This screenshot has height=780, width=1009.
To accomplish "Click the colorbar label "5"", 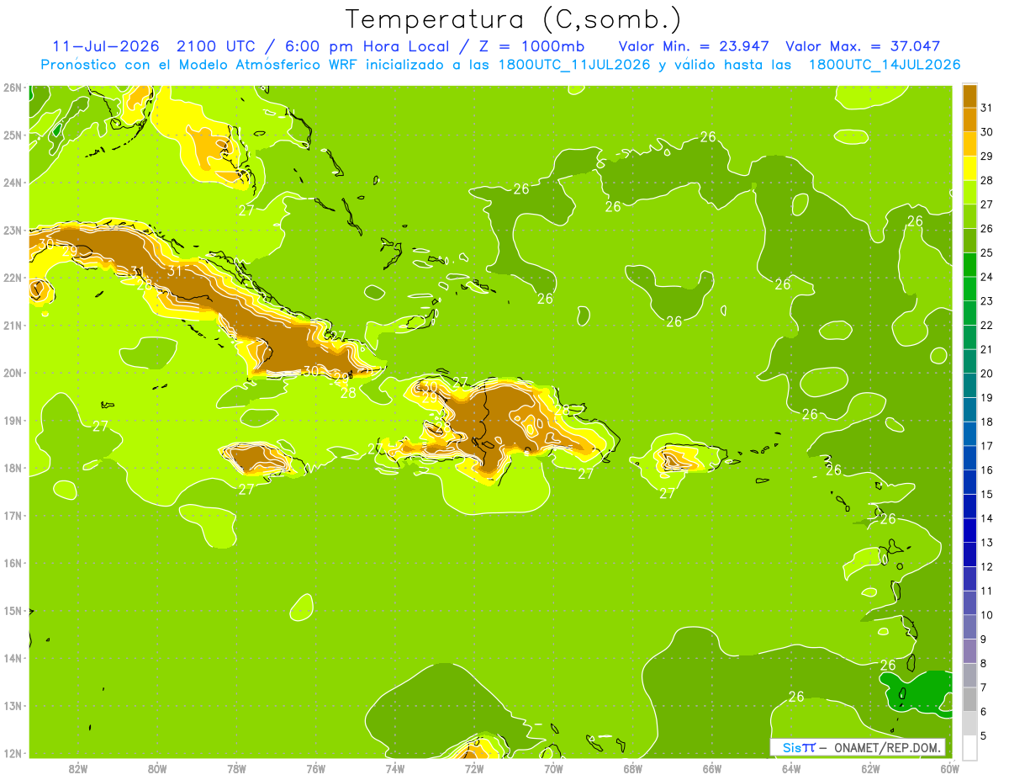I will (x=984, y=736).
